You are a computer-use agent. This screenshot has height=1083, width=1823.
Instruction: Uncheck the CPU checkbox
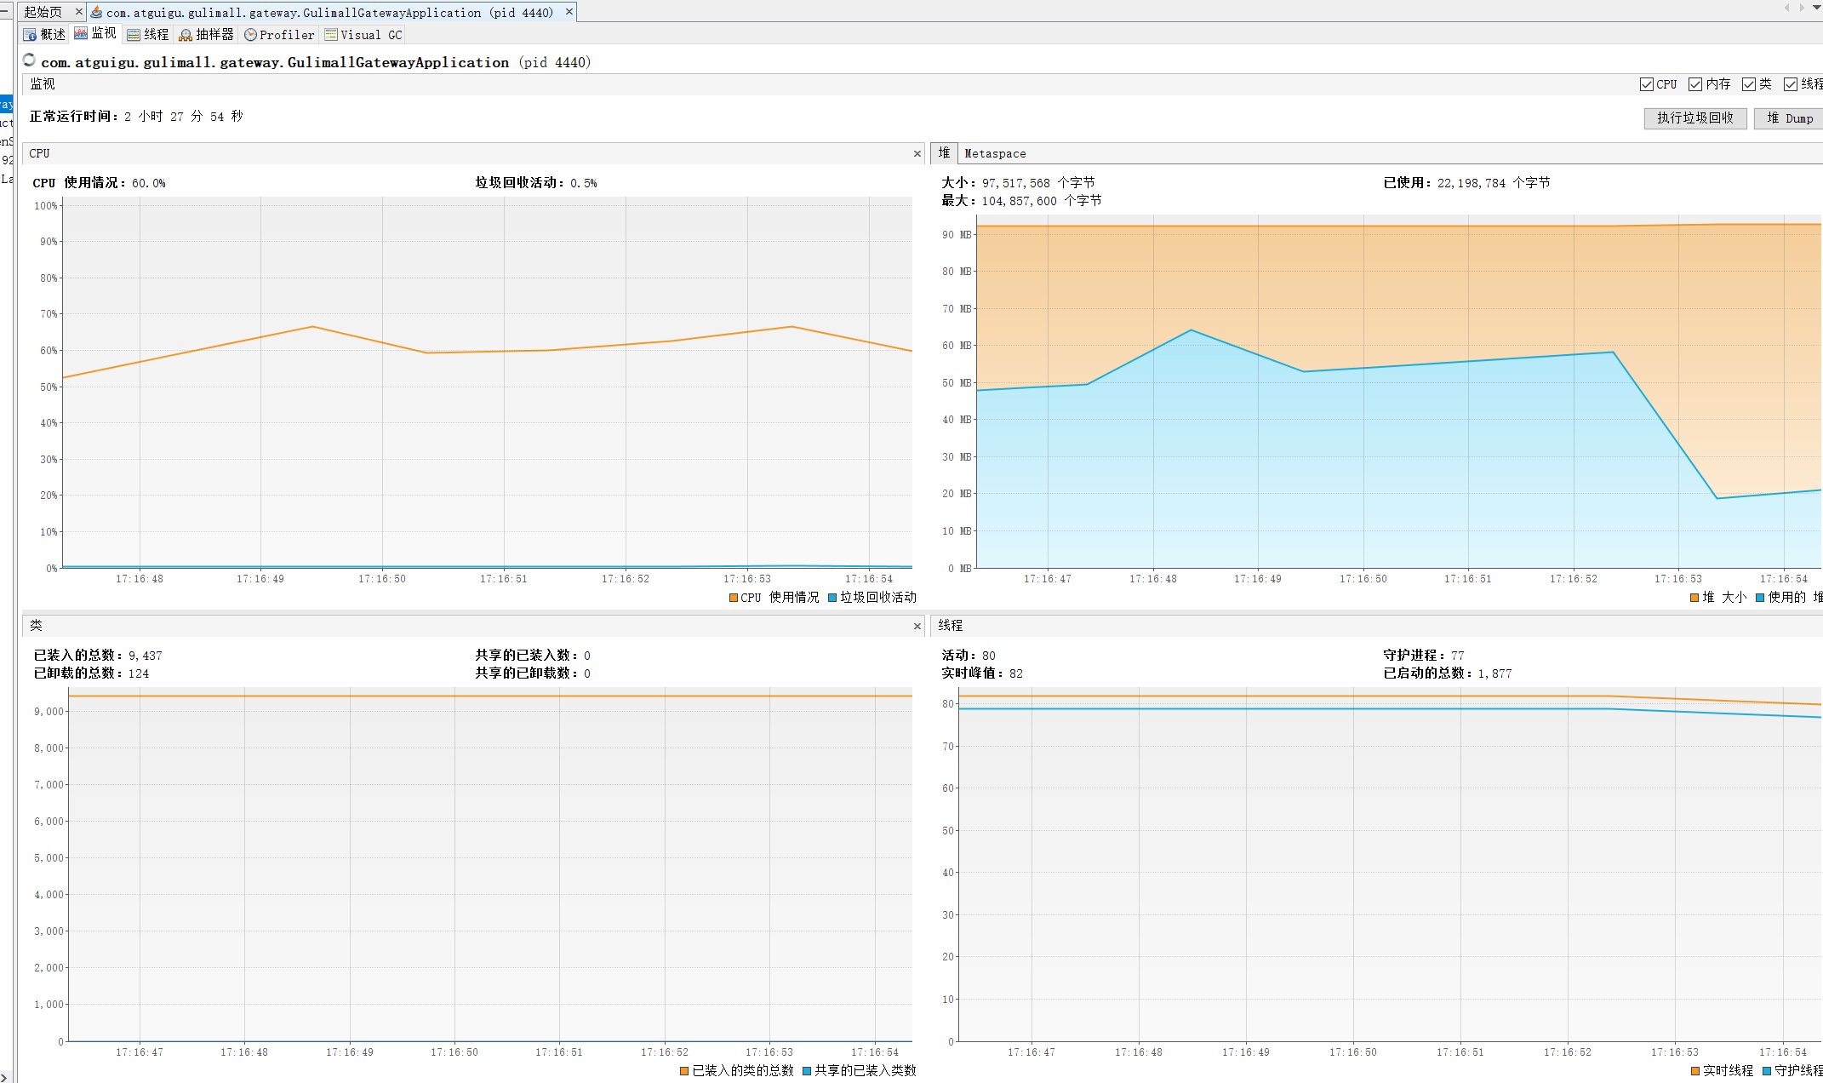[1647, 84]
